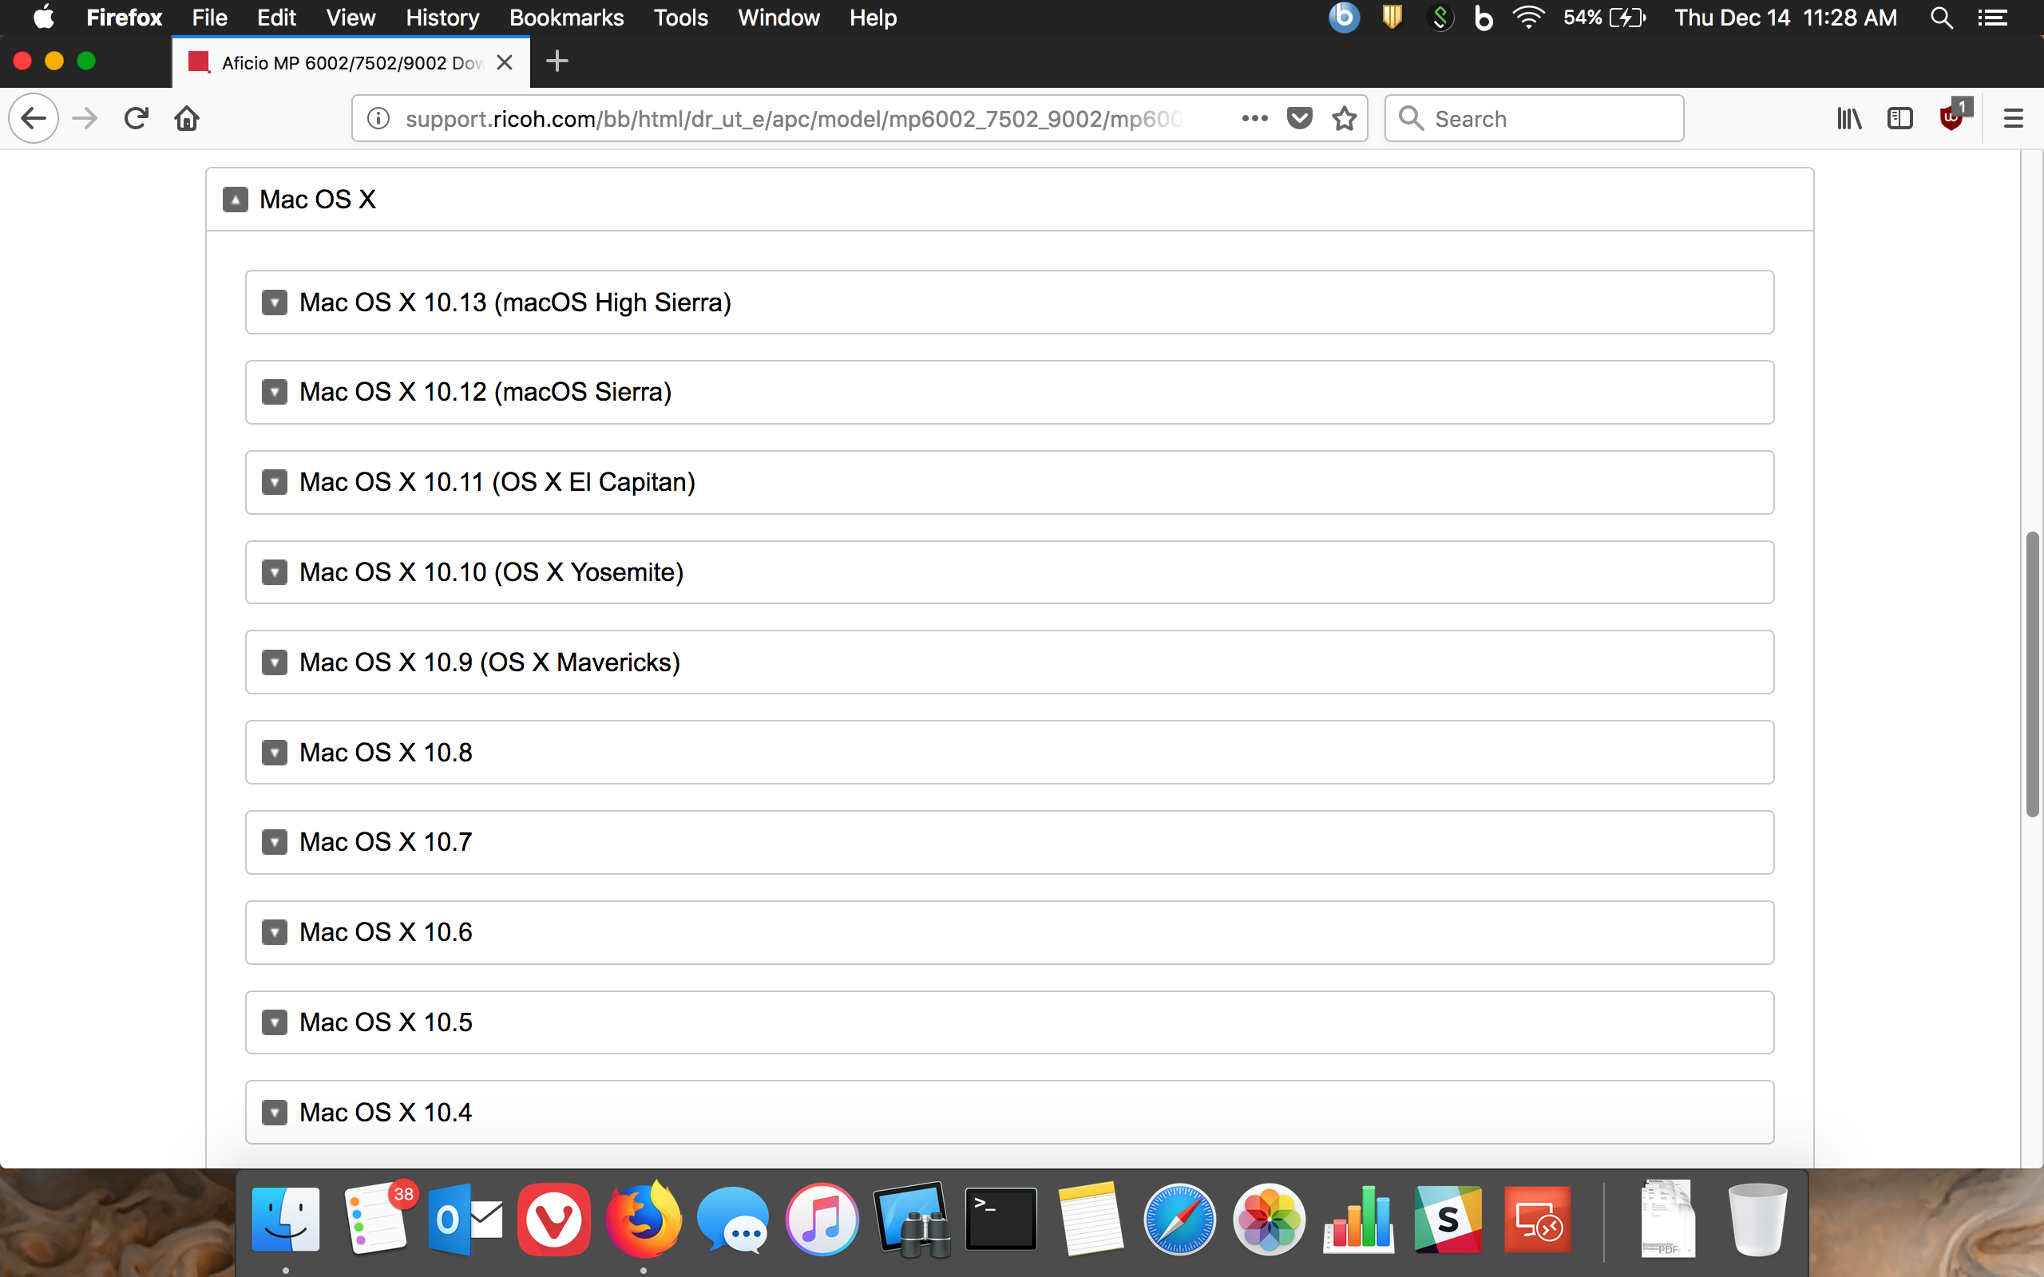Open the Firefox home page
Image resolution: width=2044 pixels, height=1277 pixels.
[x=187, y=118]
